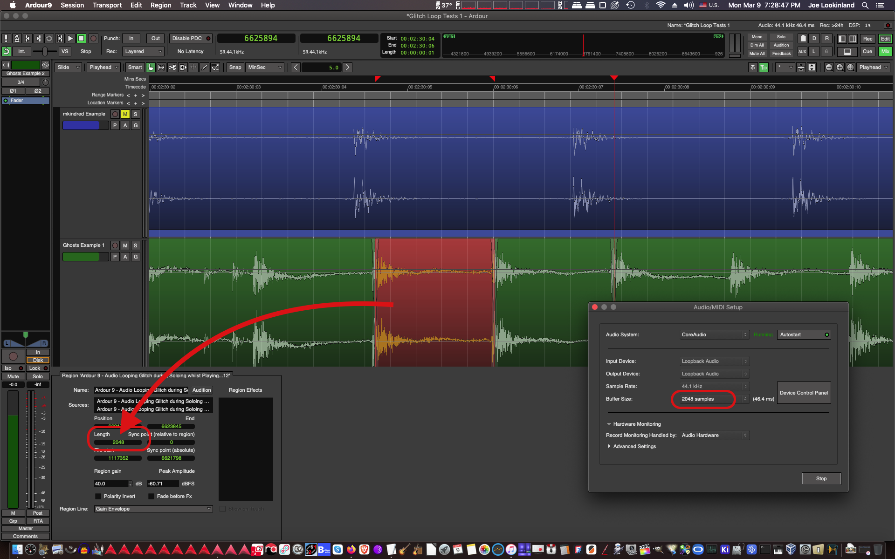Toggle the global record arm button
Viewport: 895px width, 559px height.
93,39
